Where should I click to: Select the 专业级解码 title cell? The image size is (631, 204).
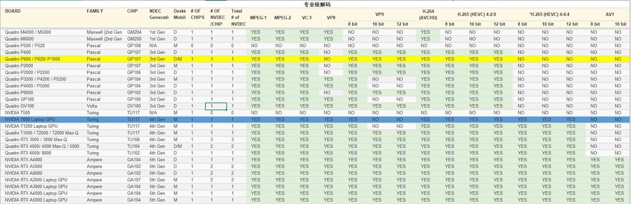click(317, 4)
